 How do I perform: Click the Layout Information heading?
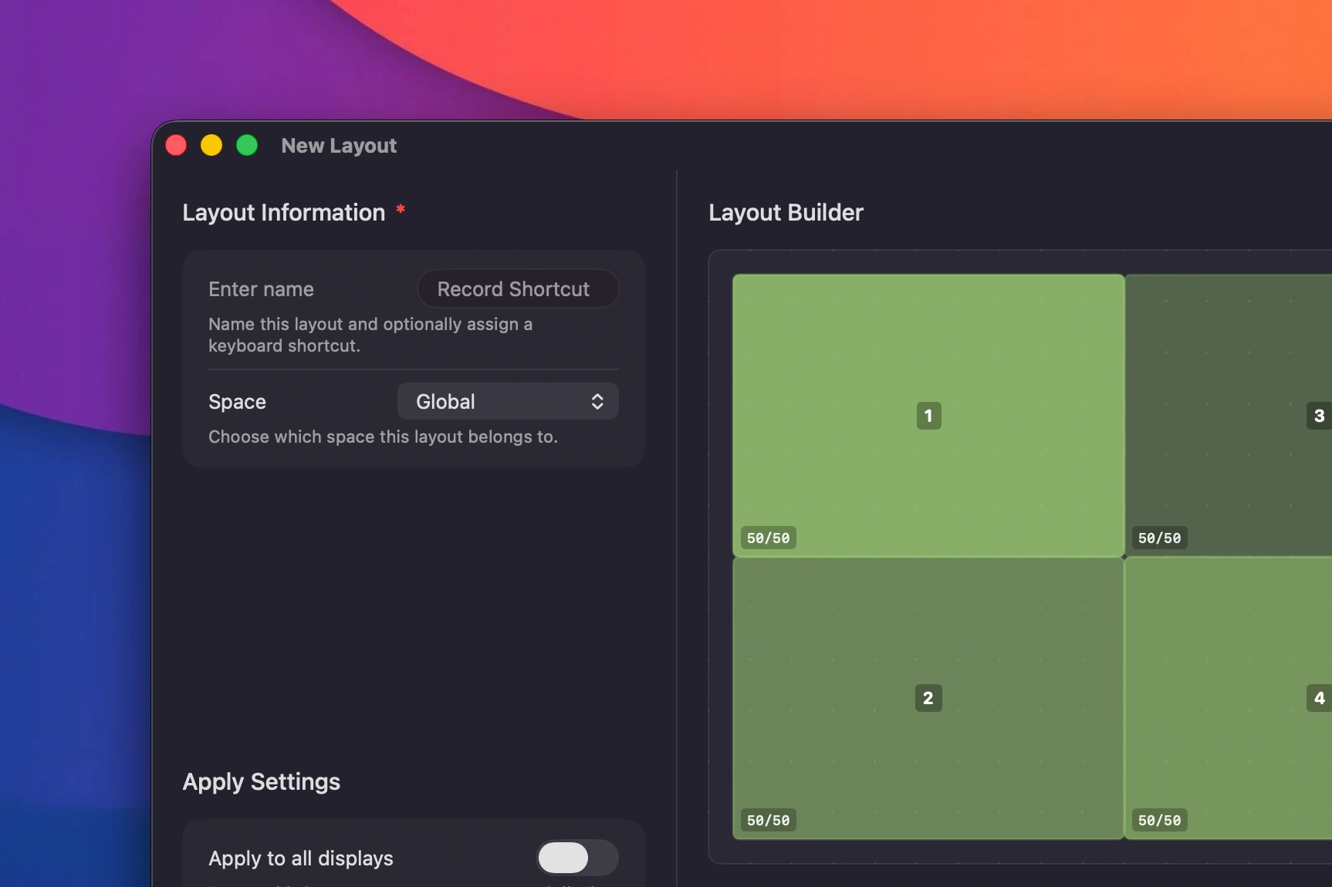pos(283,212)
